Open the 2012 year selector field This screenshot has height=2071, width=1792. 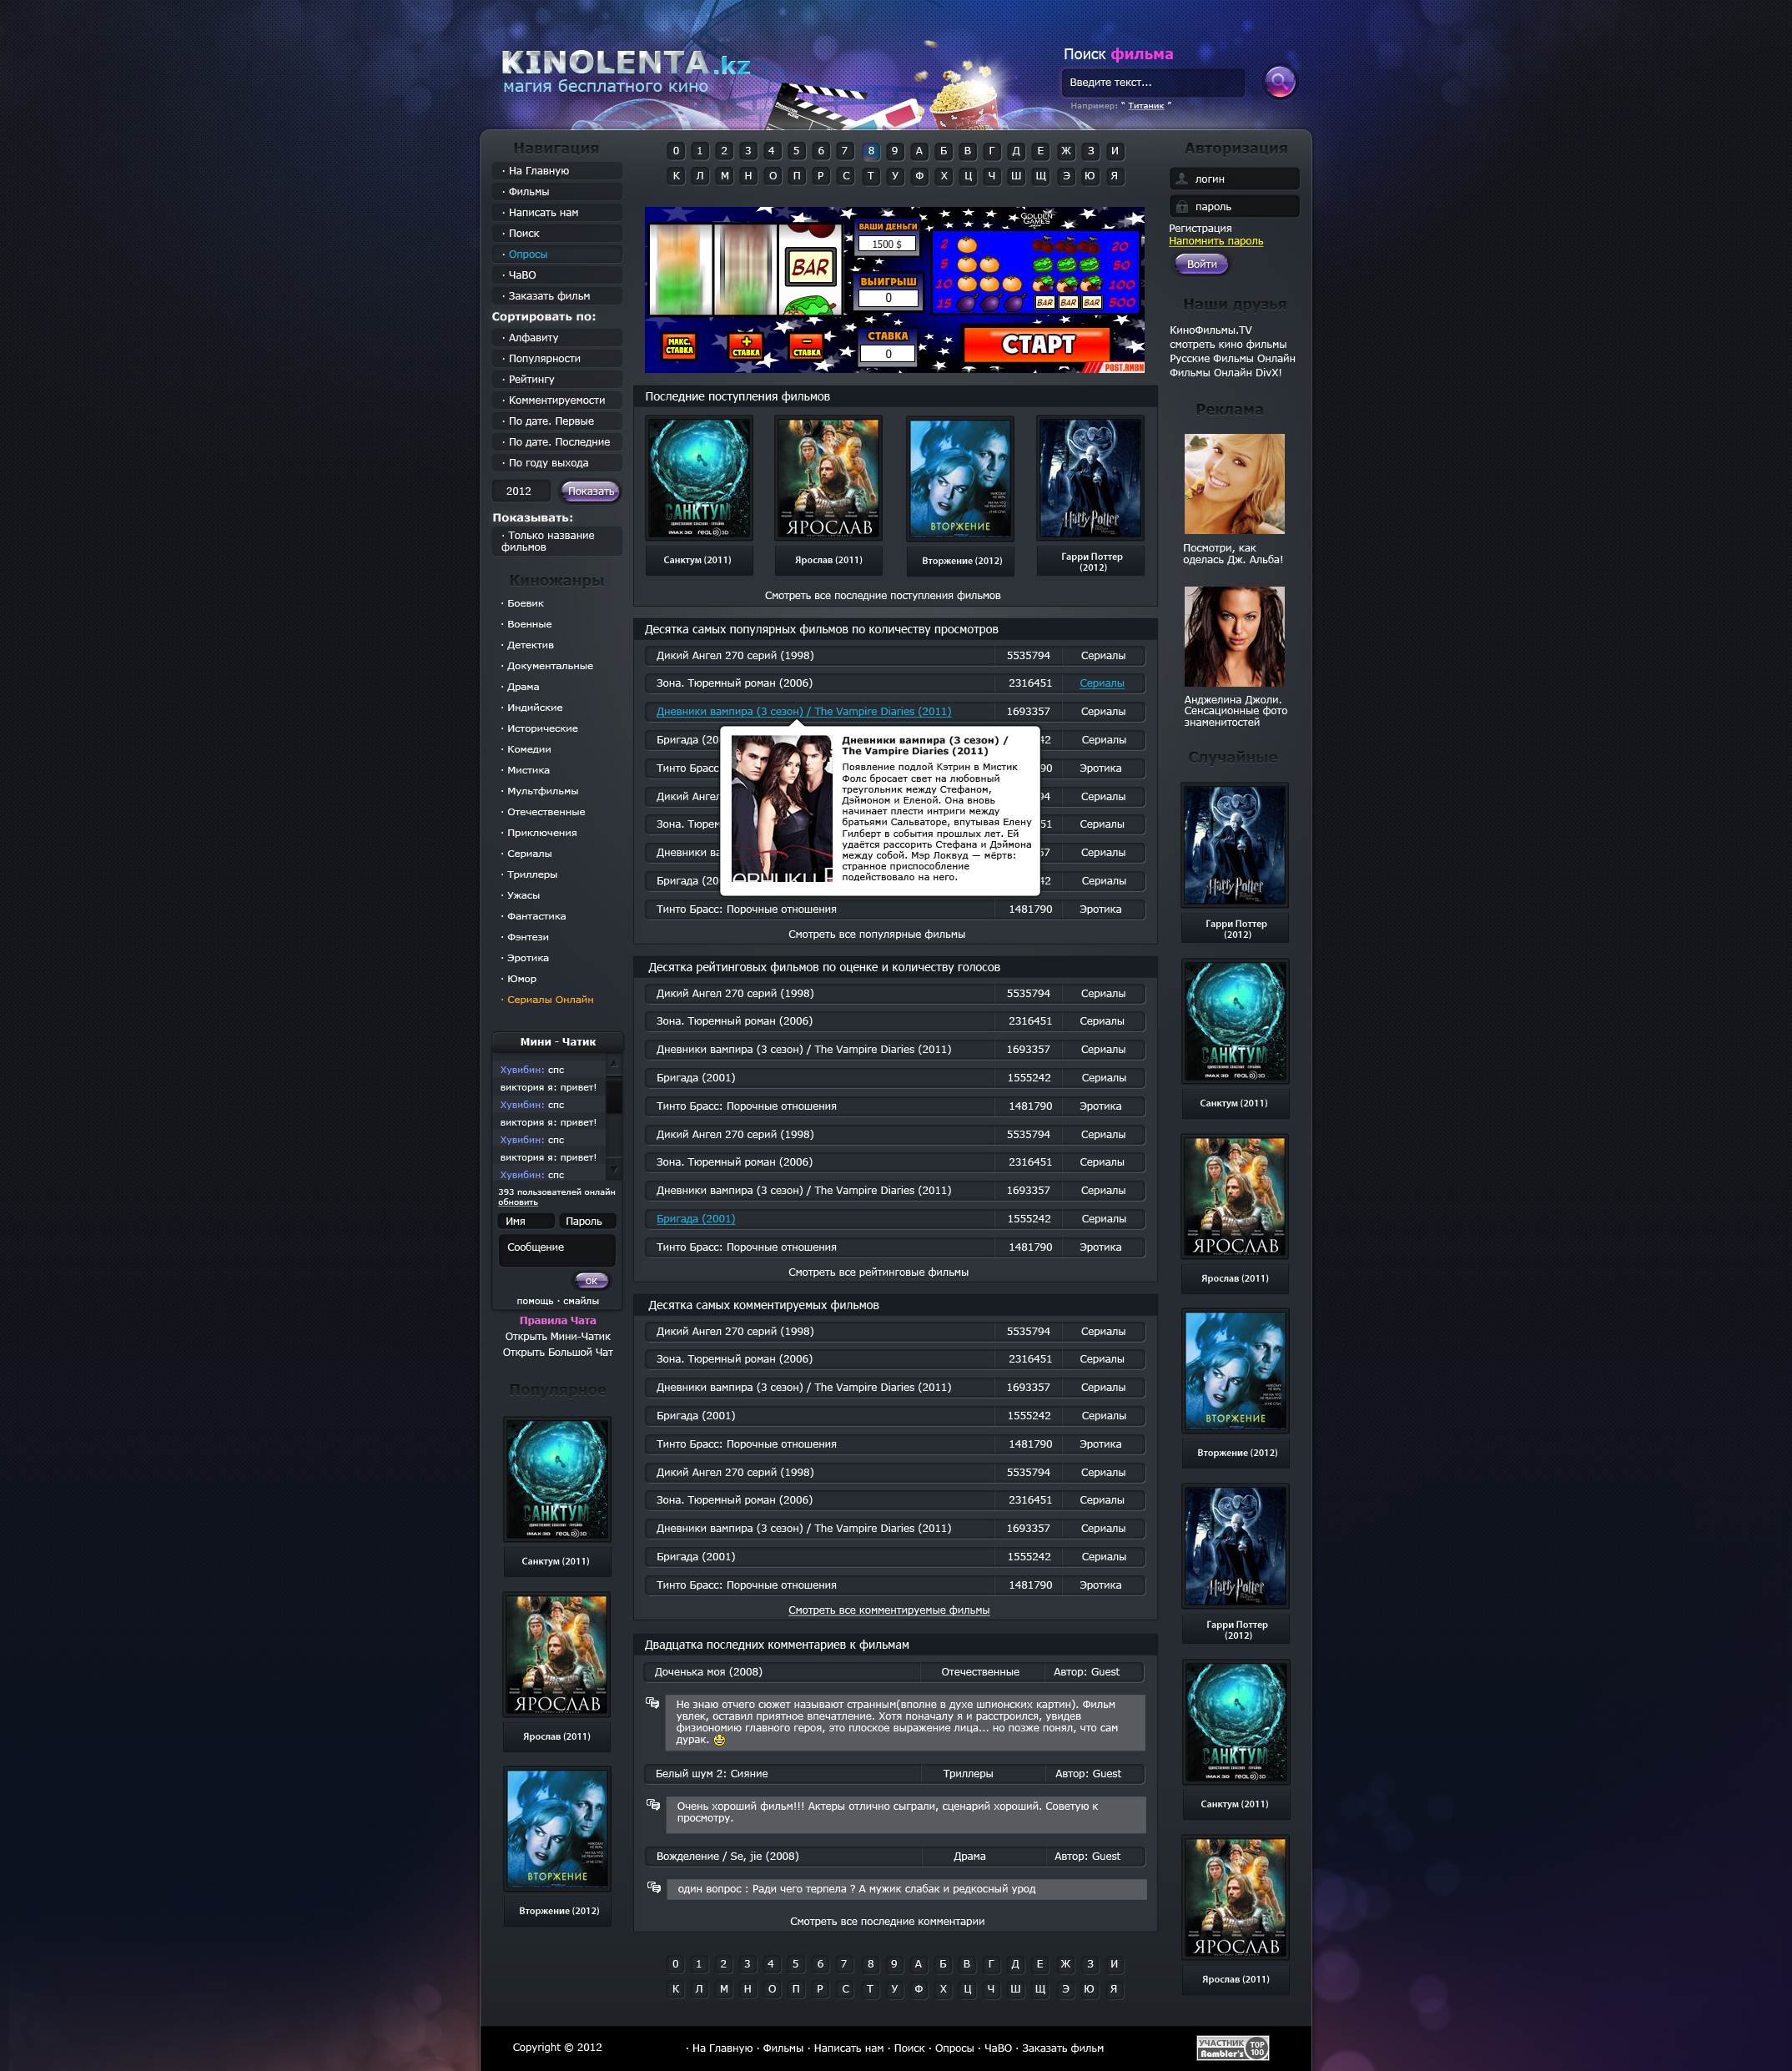pos(520,491)
